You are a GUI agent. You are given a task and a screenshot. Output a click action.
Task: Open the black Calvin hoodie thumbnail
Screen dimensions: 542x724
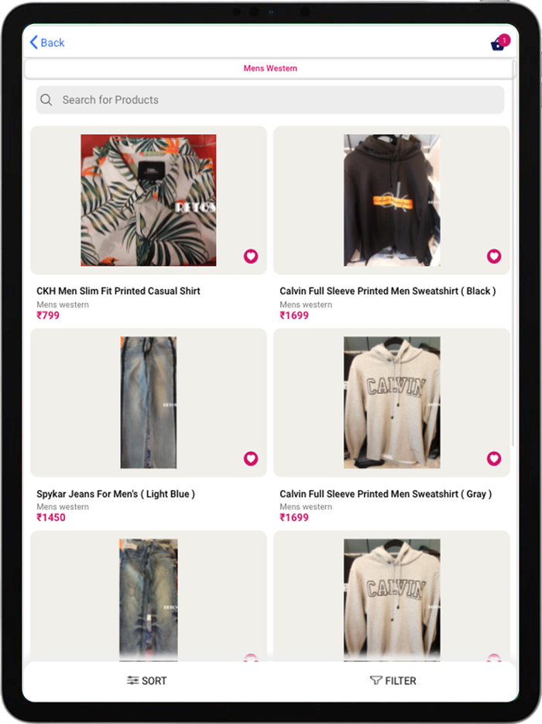392,200
